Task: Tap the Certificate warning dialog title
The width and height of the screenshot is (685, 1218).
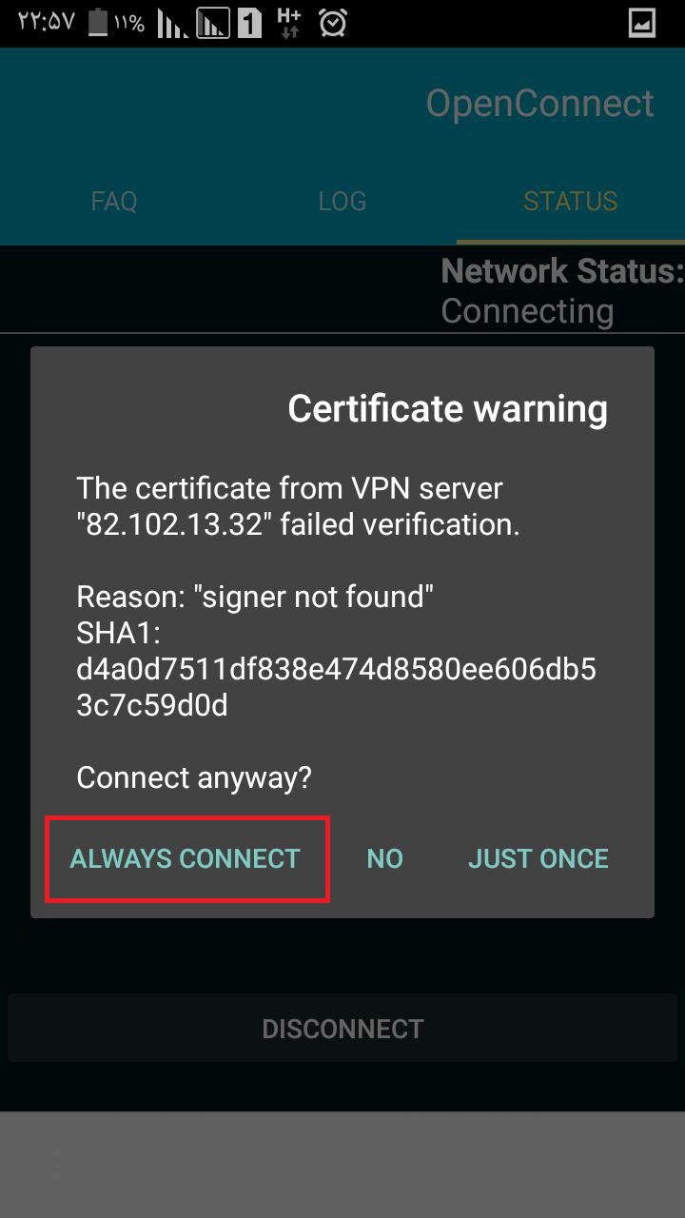Action: tap(448, 408)
